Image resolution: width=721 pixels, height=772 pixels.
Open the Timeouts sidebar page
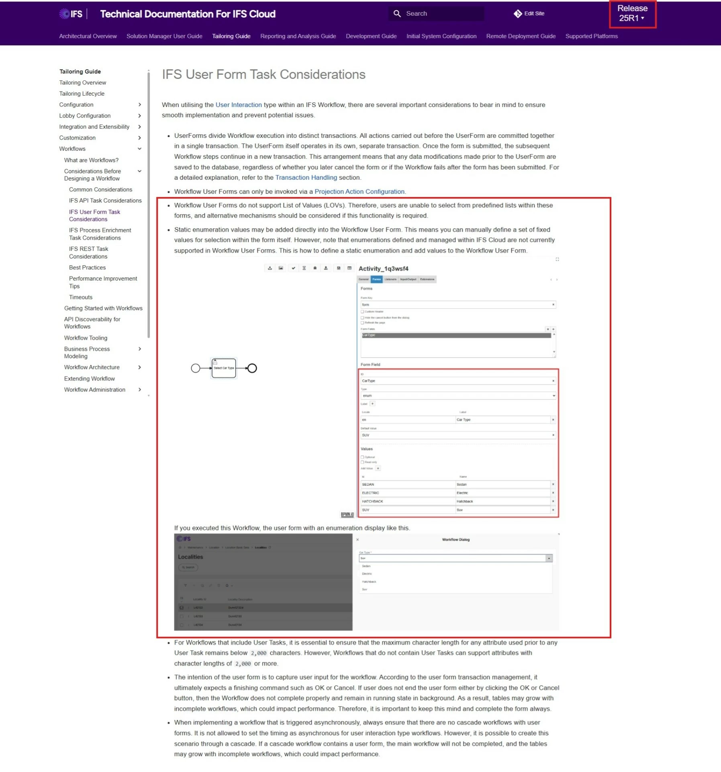(81, 297)
